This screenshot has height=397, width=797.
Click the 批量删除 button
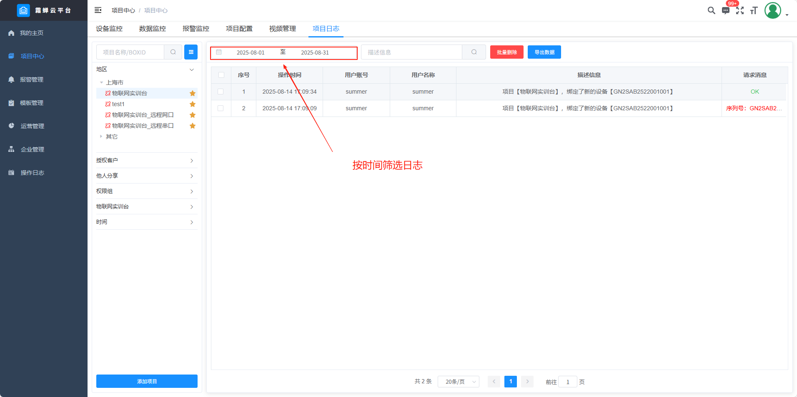(x=506, y=52)
